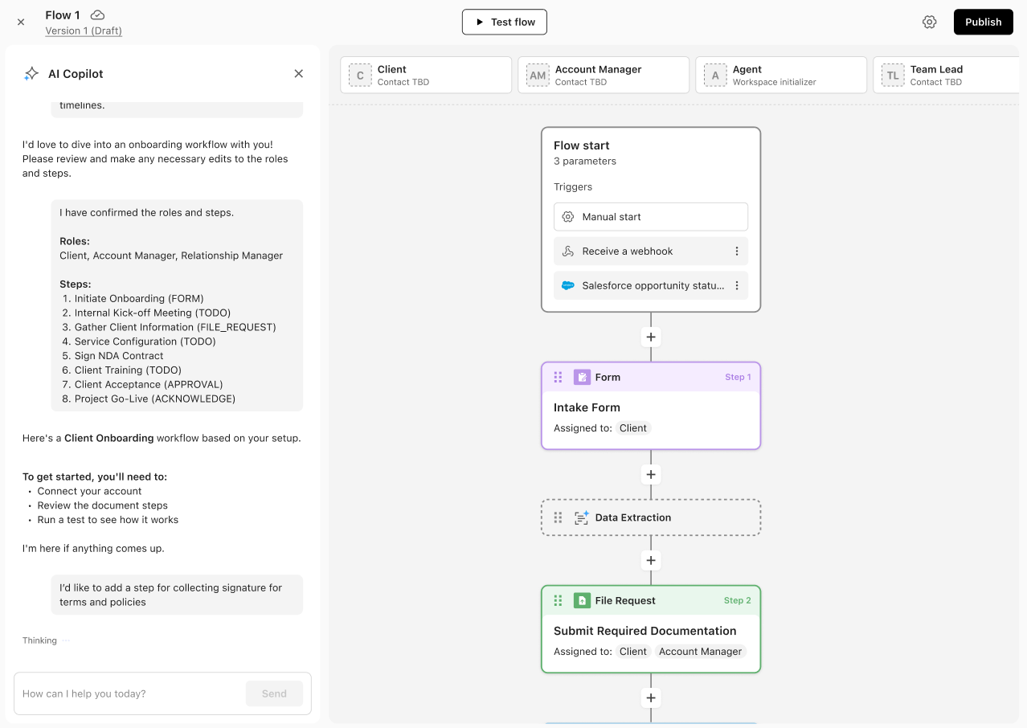
Task: Click the 'Step 1' label on the Form step
Action: [738, 377]
